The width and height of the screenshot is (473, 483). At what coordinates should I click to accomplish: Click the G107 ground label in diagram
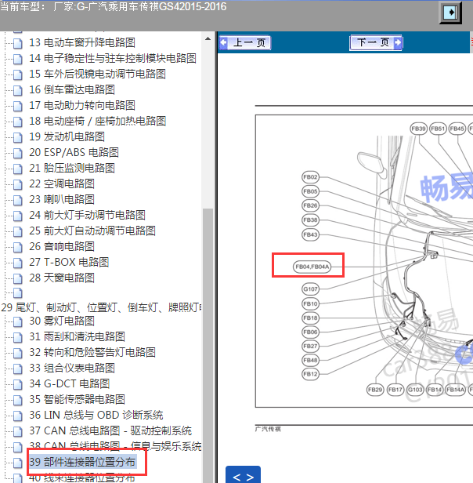pyautogui.click(x=310, y=289)
